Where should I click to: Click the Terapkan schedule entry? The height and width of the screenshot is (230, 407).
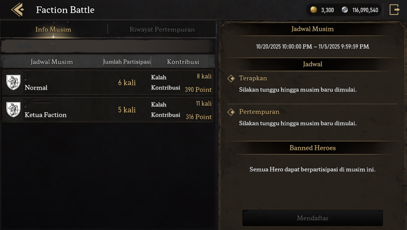tap(253, 78)
